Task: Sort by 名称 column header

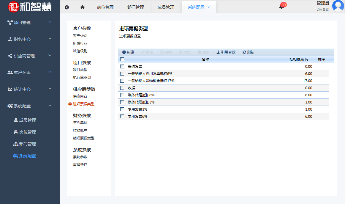Action: tap(205, 59)
